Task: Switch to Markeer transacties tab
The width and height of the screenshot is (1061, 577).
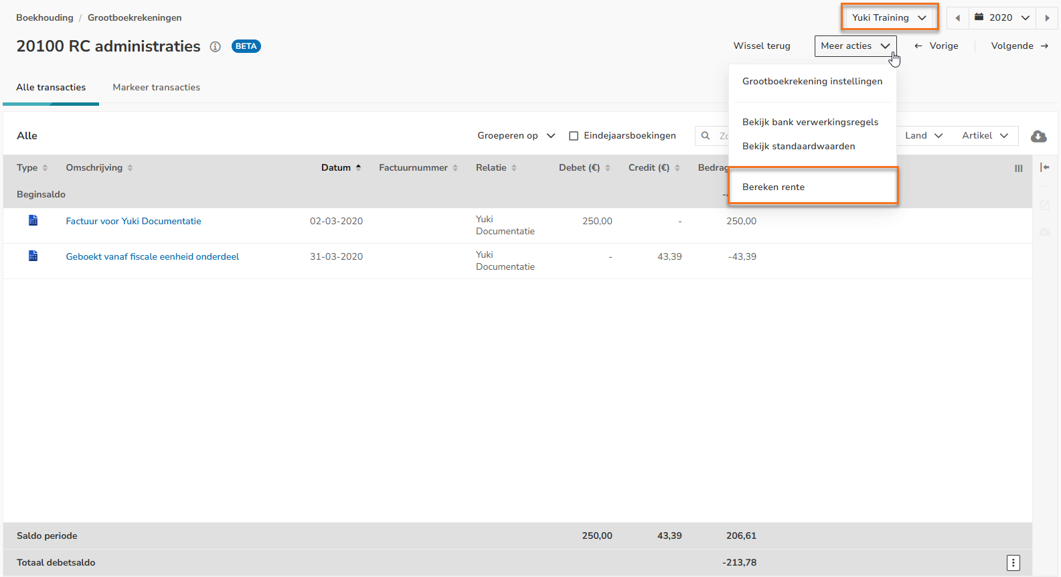Action: (x=157, y=88)
